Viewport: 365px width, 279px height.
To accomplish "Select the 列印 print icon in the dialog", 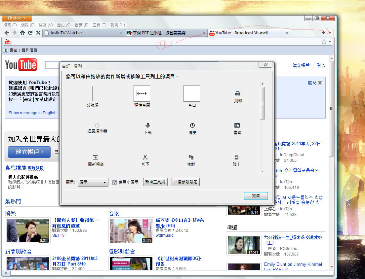I will 238,94.
